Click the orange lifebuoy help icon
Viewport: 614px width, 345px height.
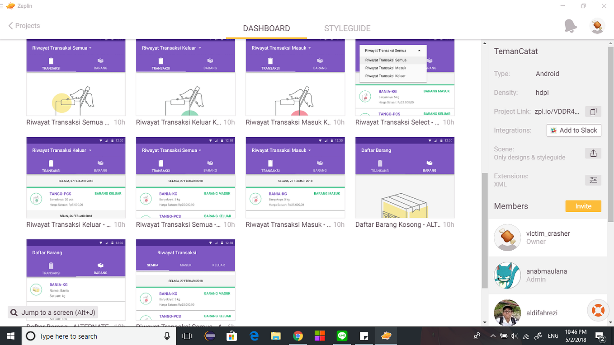point(598,310)
